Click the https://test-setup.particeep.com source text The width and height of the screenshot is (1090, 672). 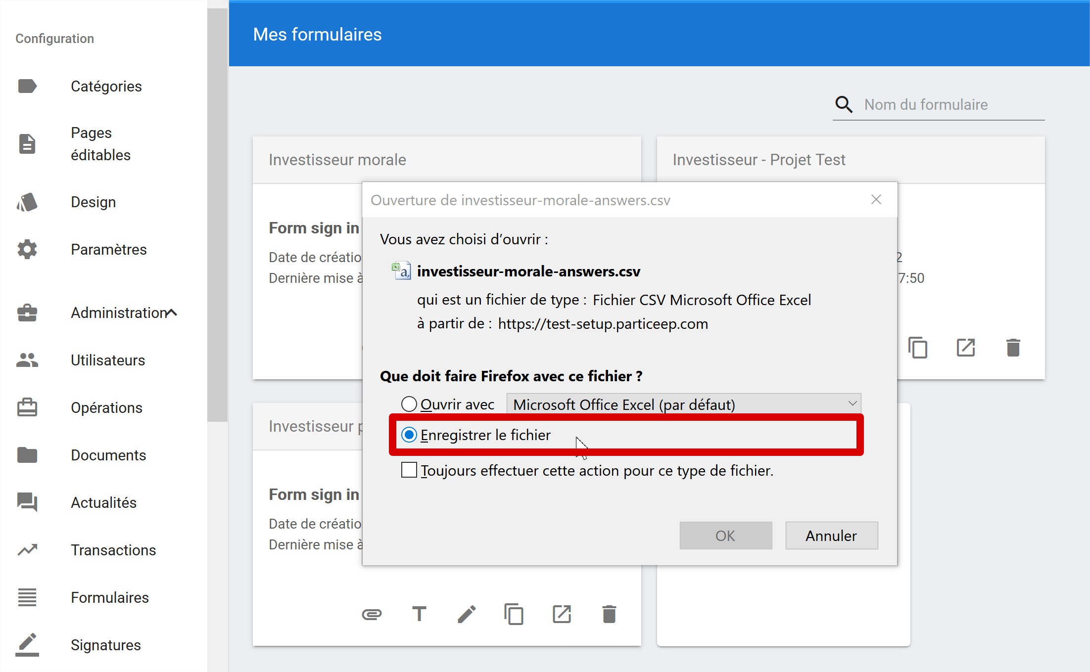(603, 323)
